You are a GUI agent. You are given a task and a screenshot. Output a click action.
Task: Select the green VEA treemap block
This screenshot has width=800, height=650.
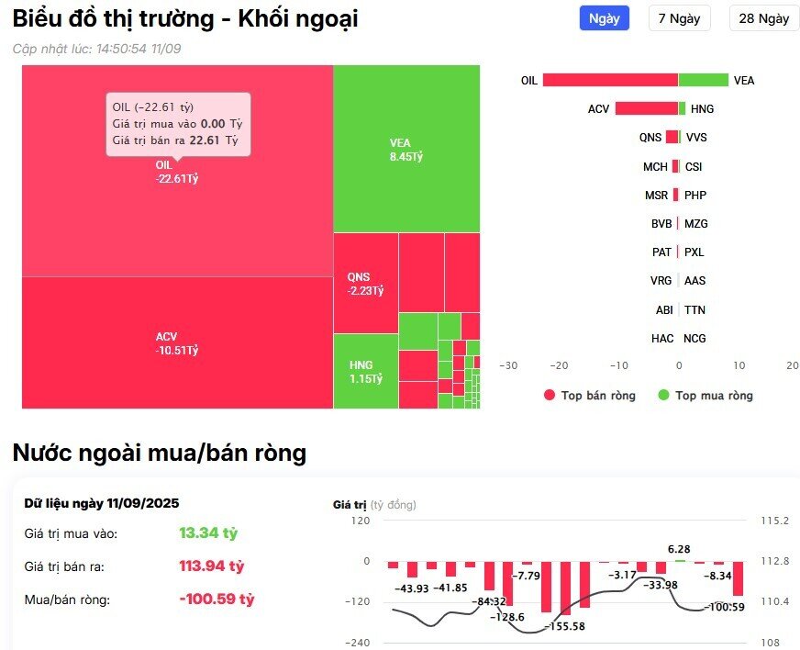tap(406, 147)
